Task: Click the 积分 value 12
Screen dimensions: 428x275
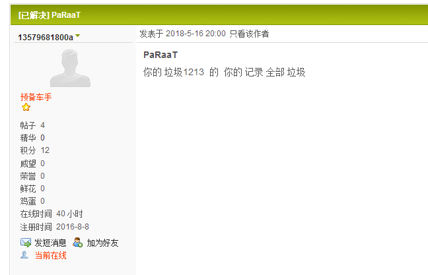Action: tap(45, 150)
